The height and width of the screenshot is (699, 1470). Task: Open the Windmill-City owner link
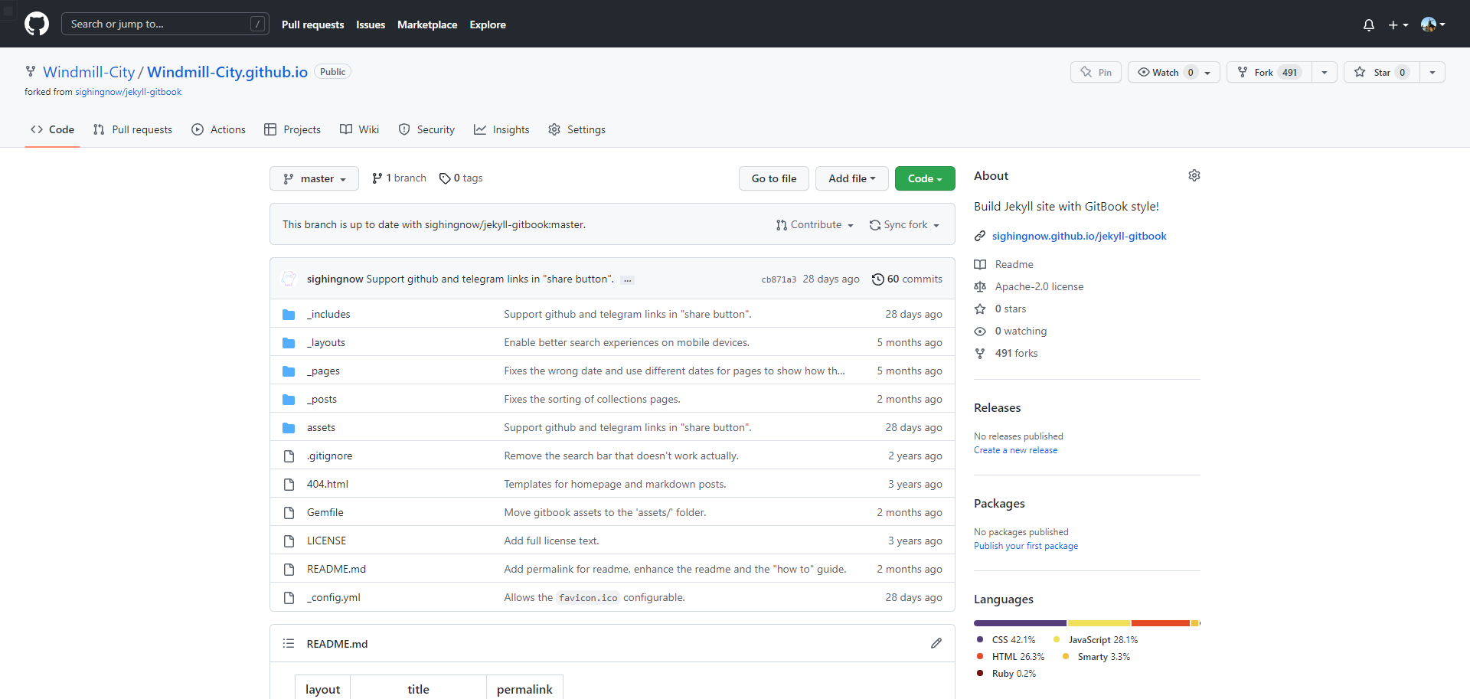pos(89,72)
